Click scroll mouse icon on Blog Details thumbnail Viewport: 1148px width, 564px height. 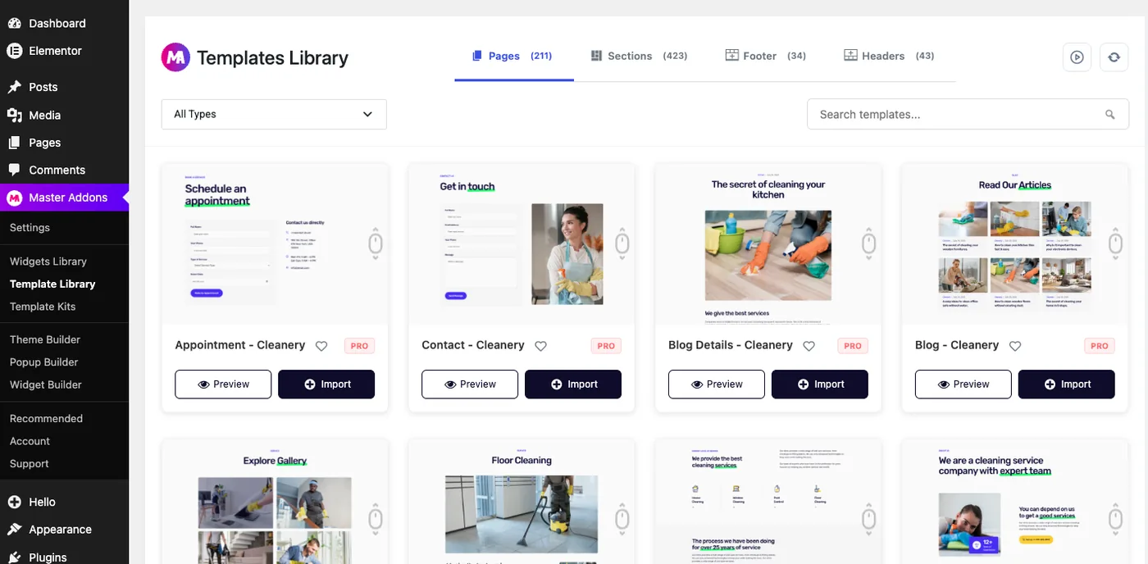869,243
